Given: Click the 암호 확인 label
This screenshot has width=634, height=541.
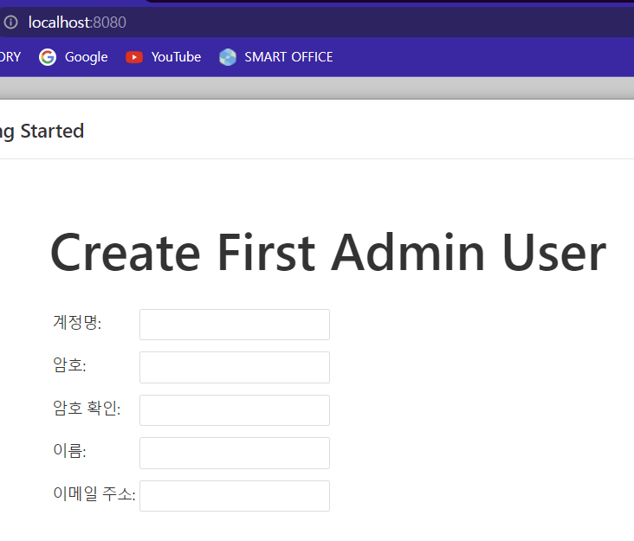Looking at the screenshot, I should coord(87,408).
